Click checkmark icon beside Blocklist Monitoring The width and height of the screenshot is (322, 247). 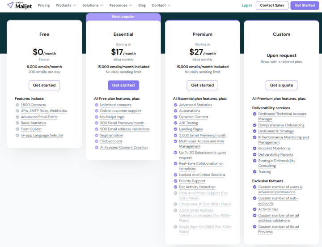pyautogui.click(x=254, y=148)
